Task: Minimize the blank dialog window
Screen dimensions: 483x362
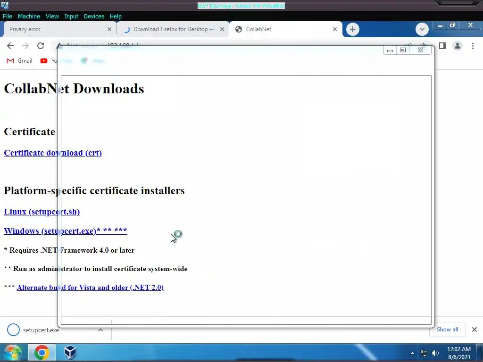Action: tap(390, 50)
